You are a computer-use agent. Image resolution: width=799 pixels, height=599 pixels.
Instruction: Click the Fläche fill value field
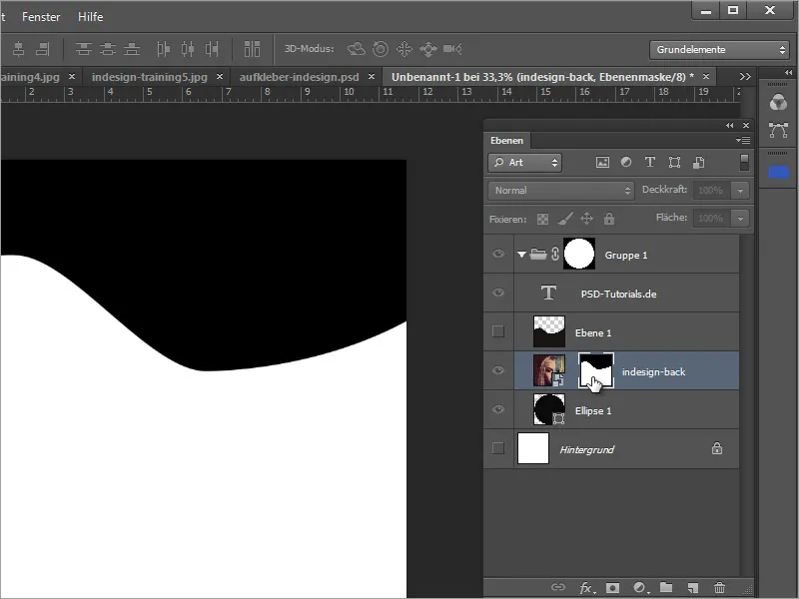[711, 219]
